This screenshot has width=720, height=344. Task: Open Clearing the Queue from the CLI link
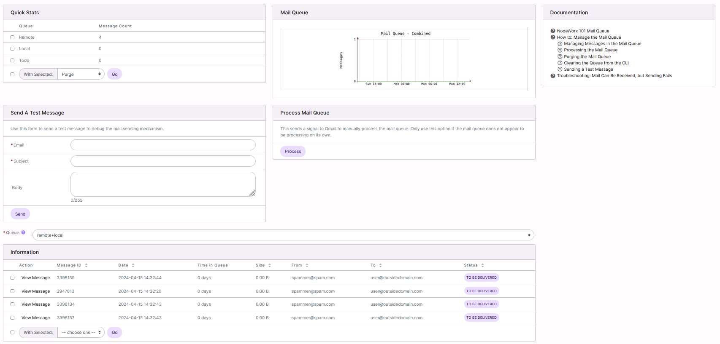(x=596, y=63)
